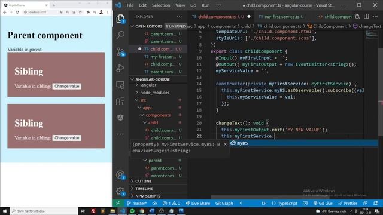The width and height of the screenshot is (383, 215).
Task: Open the Angular extension view
Action: click(120, 118)
